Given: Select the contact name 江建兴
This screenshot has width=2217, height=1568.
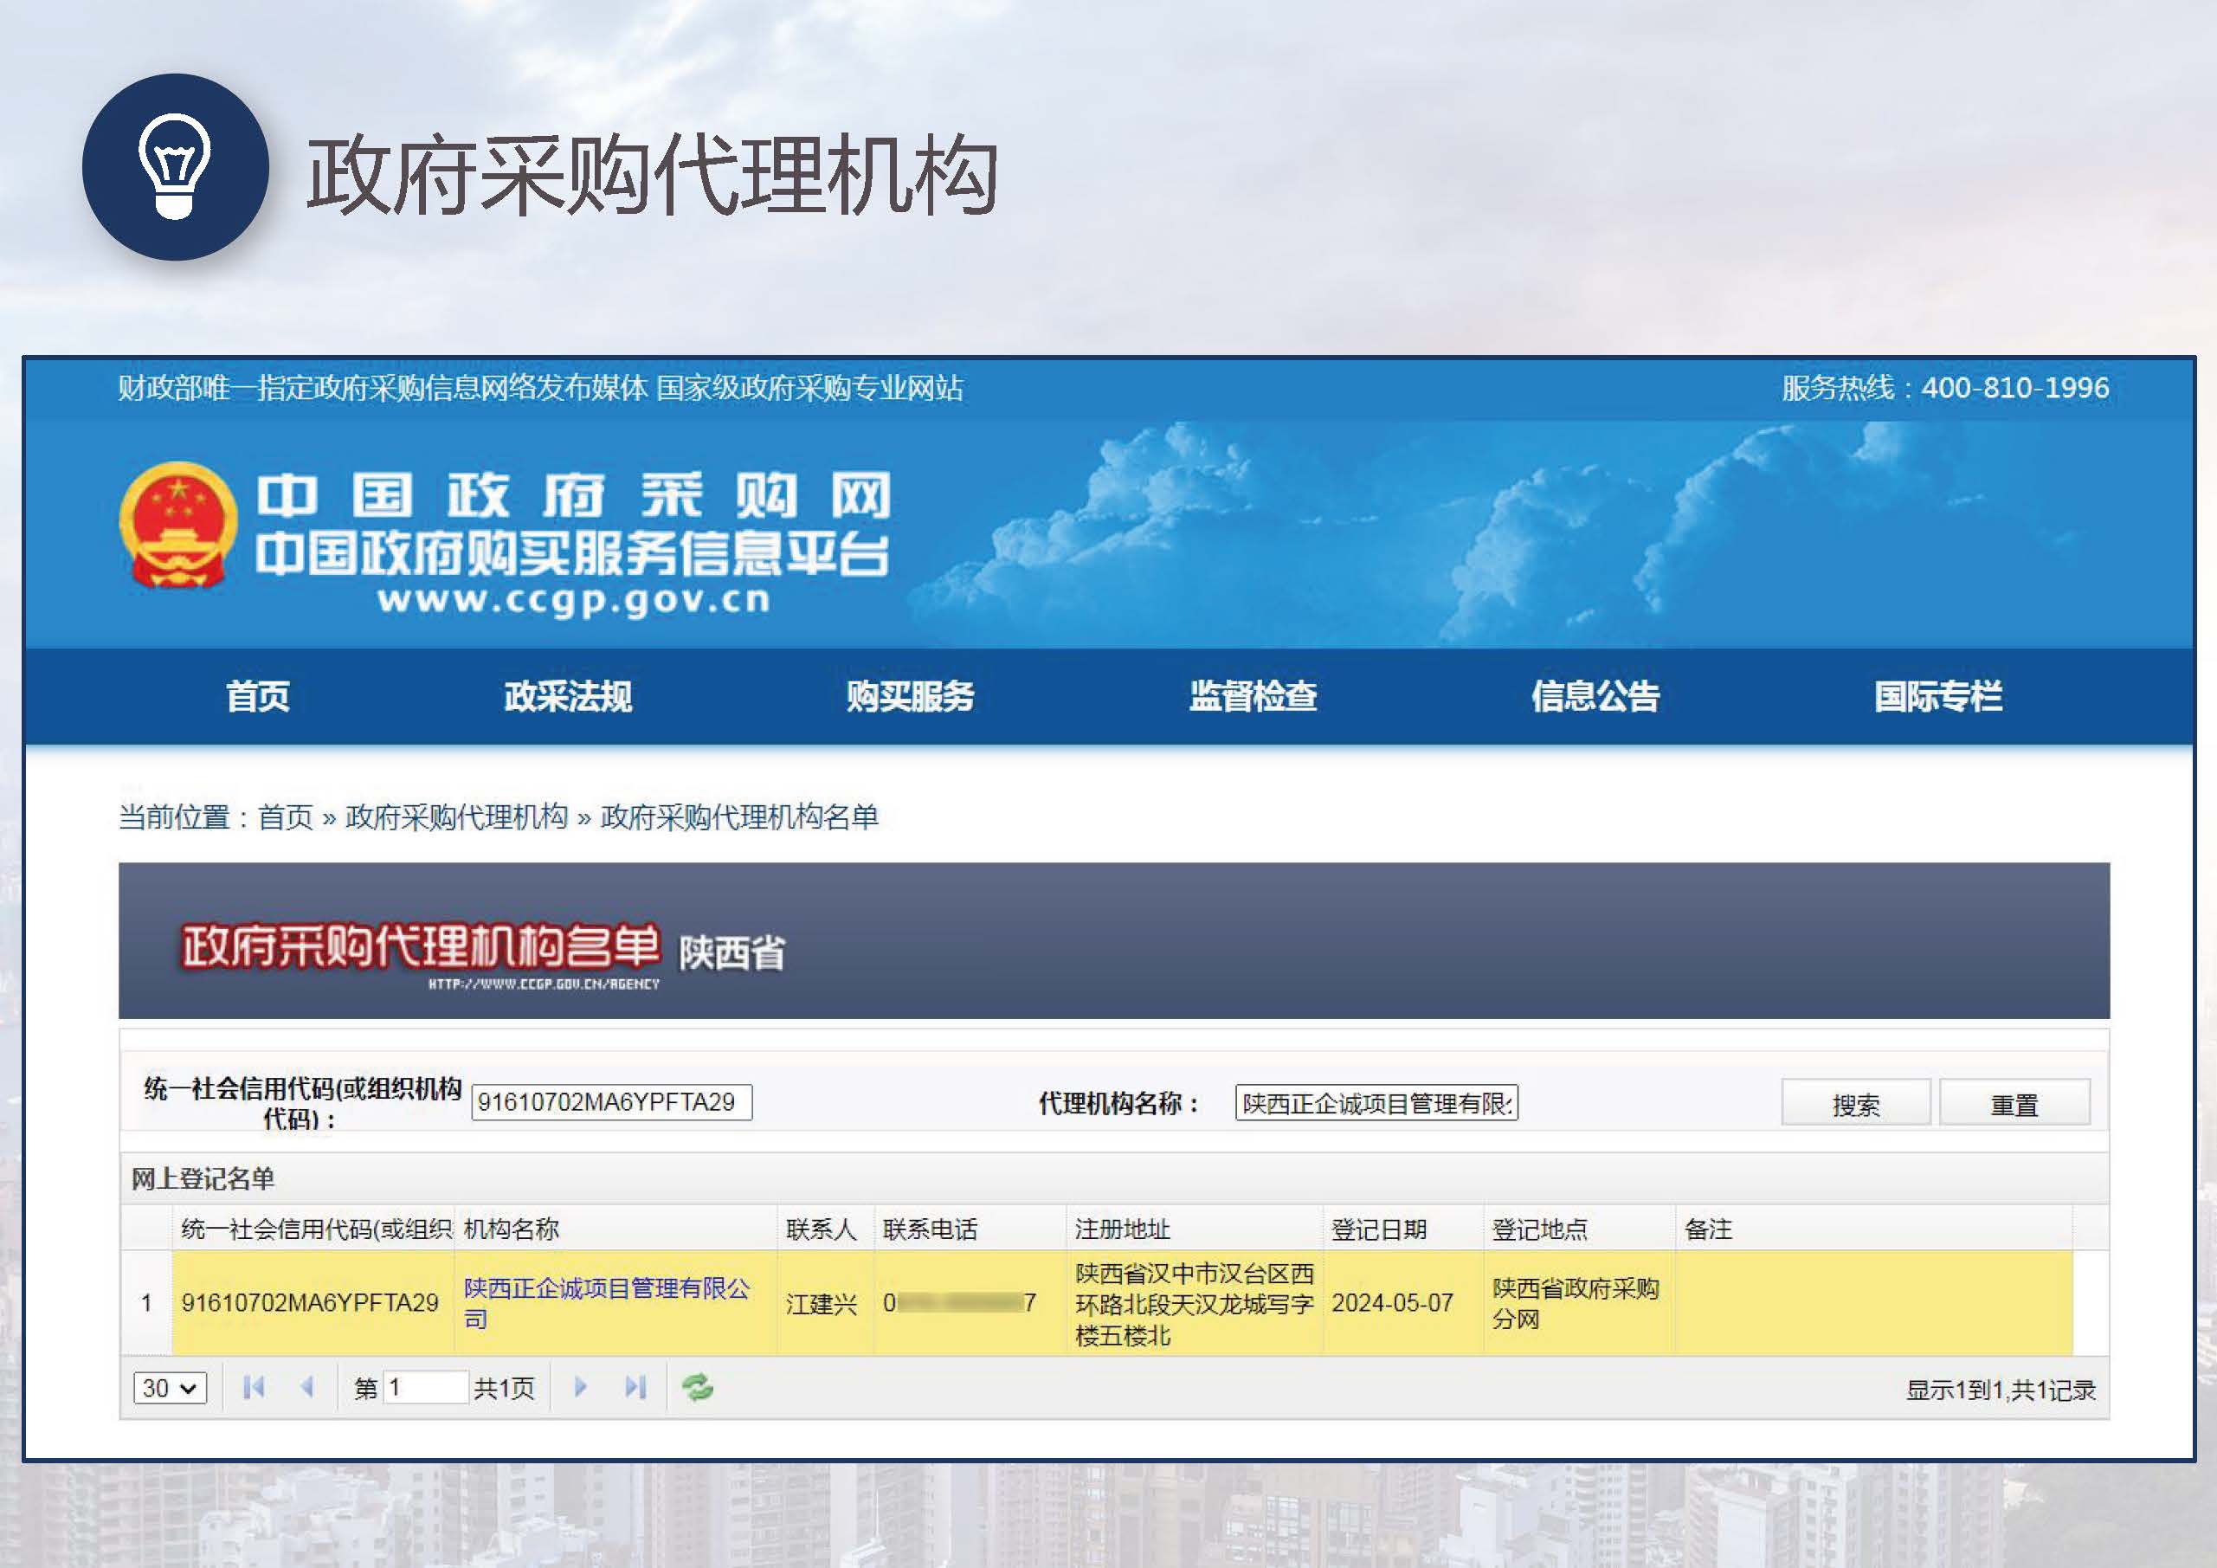Looking at the screenshot, I should point(821,1303).
